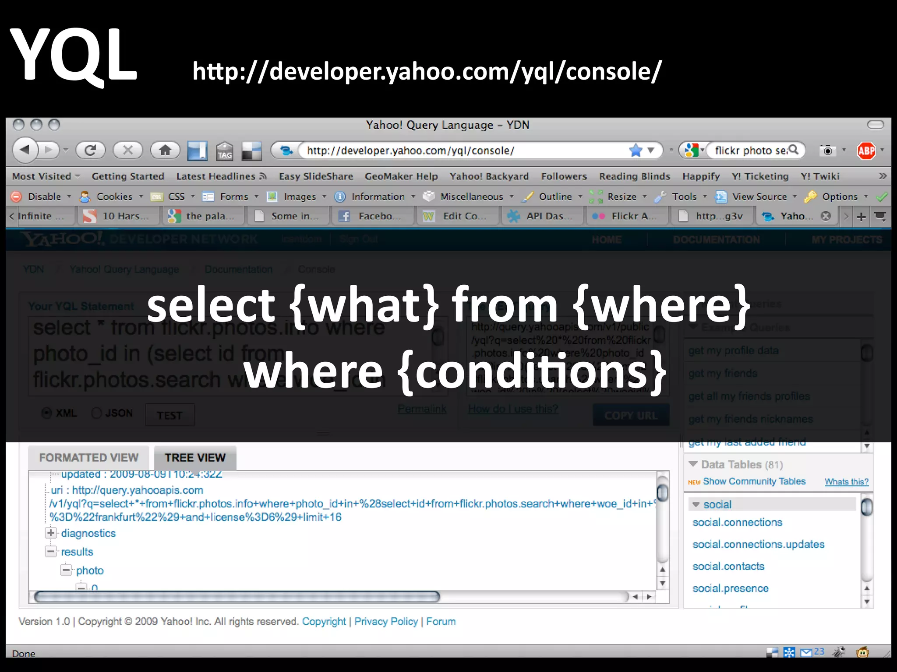The image size is (897, 672).
Task: Open the Privacy Policy footer link
Action: click(386, 621)
